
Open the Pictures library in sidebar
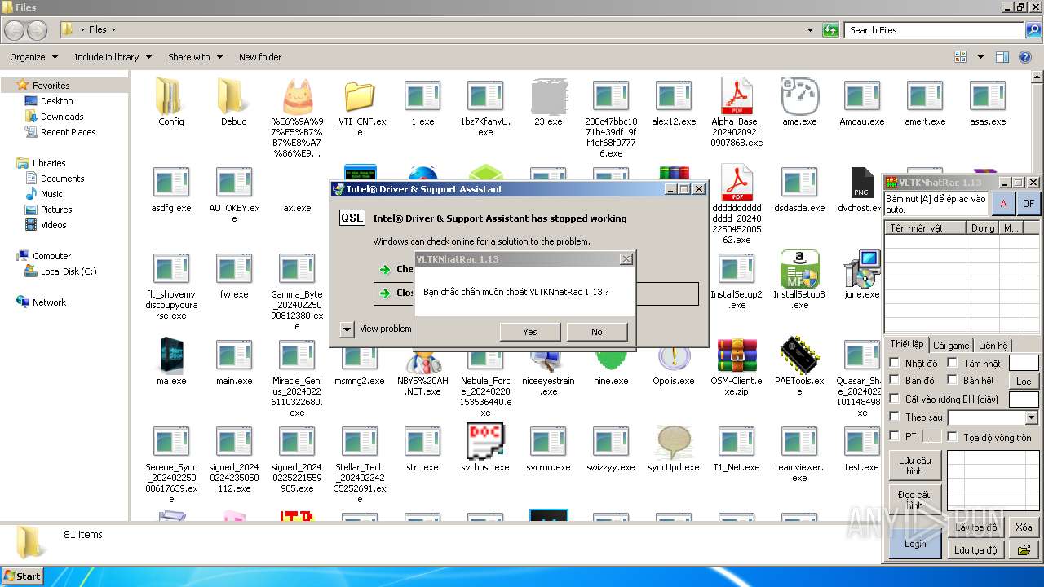click(x=56, y=210)
